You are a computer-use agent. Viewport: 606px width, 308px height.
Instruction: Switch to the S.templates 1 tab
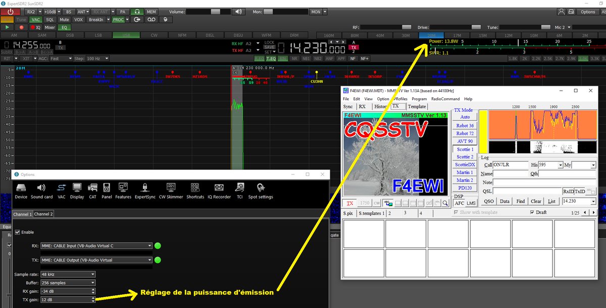(372, 213)
